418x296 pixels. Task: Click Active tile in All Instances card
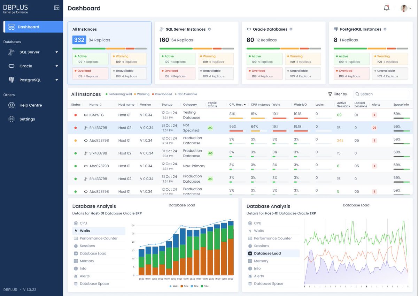[x=90, y=59]
